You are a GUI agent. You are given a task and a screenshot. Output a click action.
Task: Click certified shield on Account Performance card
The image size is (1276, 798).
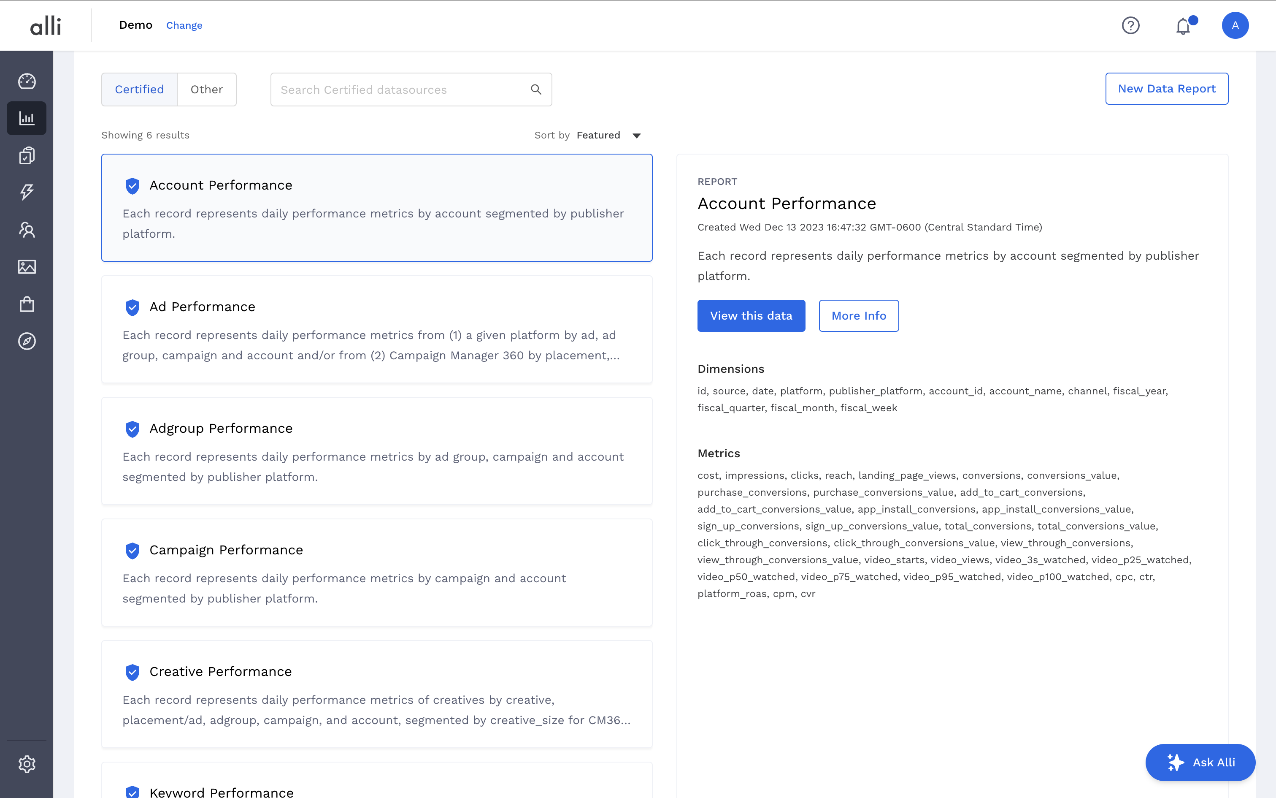tap(132, 186)
